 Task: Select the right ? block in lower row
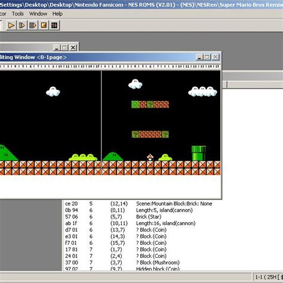click(165, 134)
